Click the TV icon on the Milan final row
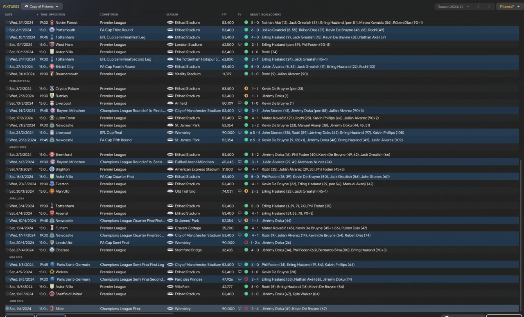524x317 pixels. point(240,309)
